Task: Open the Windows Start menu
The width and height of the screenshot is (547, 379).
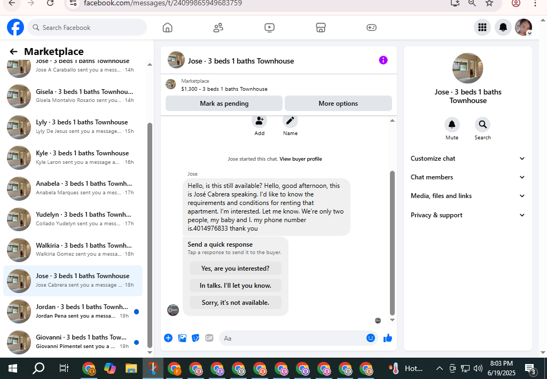Action: click(13, 368)
